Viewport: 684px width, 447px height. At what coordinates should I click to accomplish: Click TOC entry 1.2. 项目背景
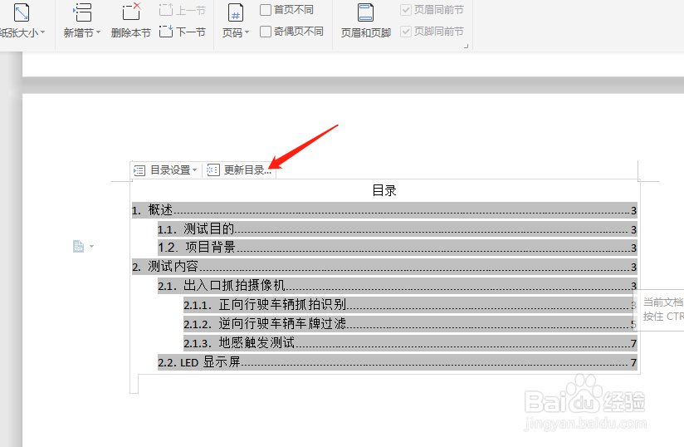[398, 248]
